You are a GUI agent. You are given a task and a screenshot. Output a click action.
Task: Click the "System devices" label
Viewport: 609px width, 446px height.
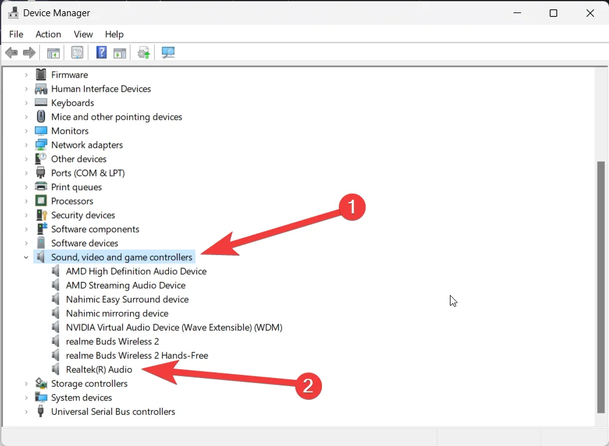[82, 397]
